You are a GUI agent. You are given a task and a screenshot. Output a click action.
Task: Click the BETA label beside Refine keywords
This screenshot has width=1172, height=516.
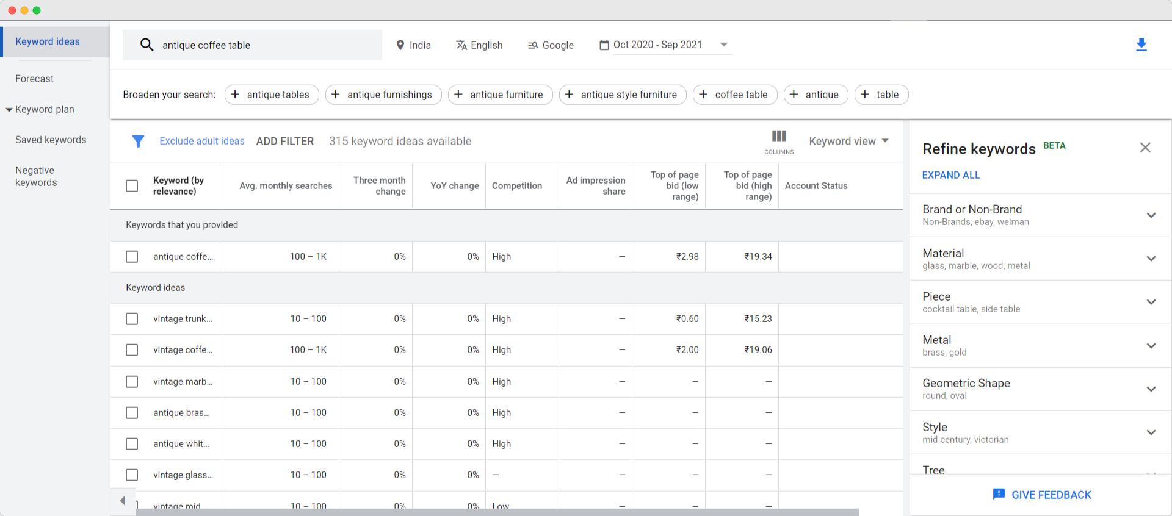point(1054,146)
